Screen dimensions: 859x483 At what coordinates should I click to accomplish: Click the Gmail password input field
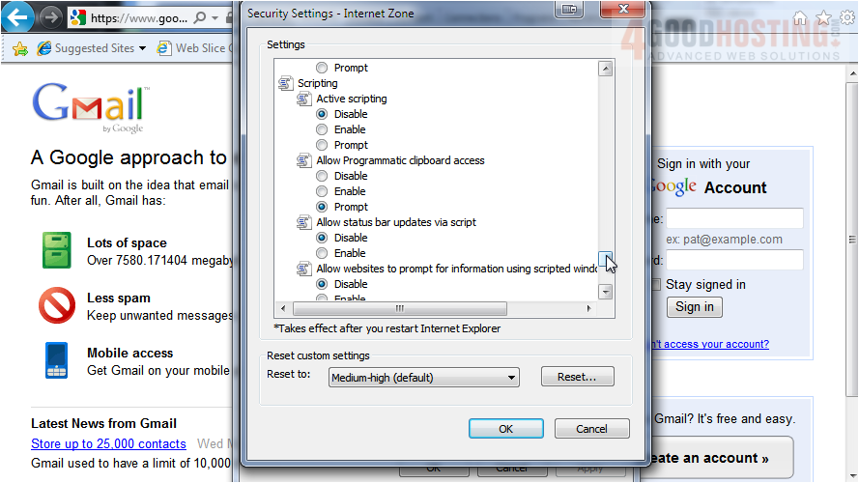click(x=734, y=260)
